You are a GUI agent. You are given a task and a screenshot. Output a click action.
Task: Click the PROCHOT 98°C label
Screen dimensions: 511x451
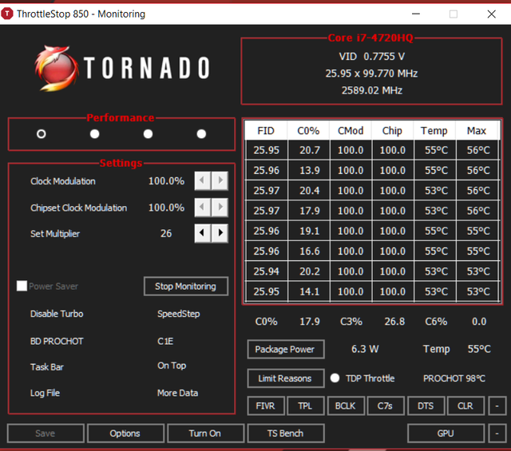tap(454, 378)
